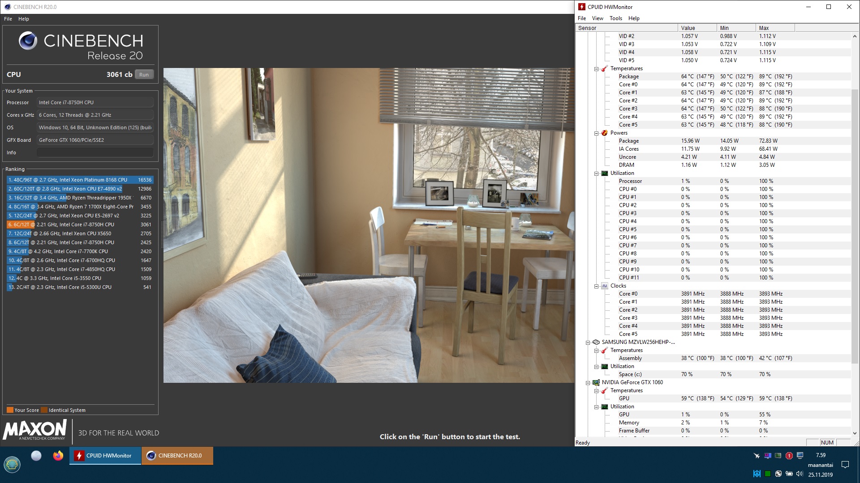860x483 pixels.
Task: Click the airplane-shaped tray icon
Action: (x=757, y=456)
